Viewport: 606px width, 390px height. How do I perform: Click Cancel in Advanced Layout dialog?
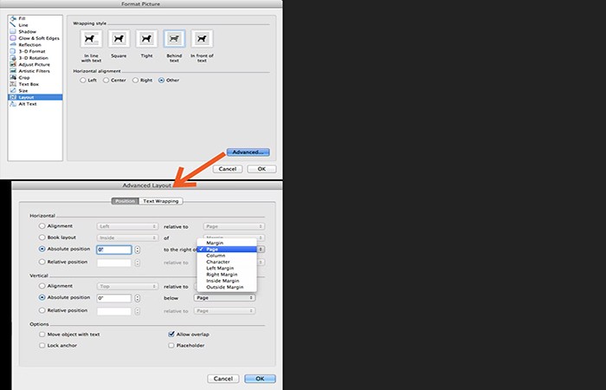click(x=223, y=379)
